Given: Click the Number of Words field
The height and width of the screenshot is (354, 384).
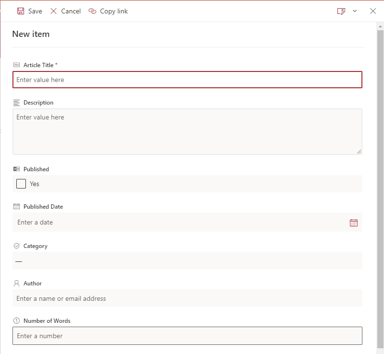Looking at the screenshot, I should (x=187, y=336).
